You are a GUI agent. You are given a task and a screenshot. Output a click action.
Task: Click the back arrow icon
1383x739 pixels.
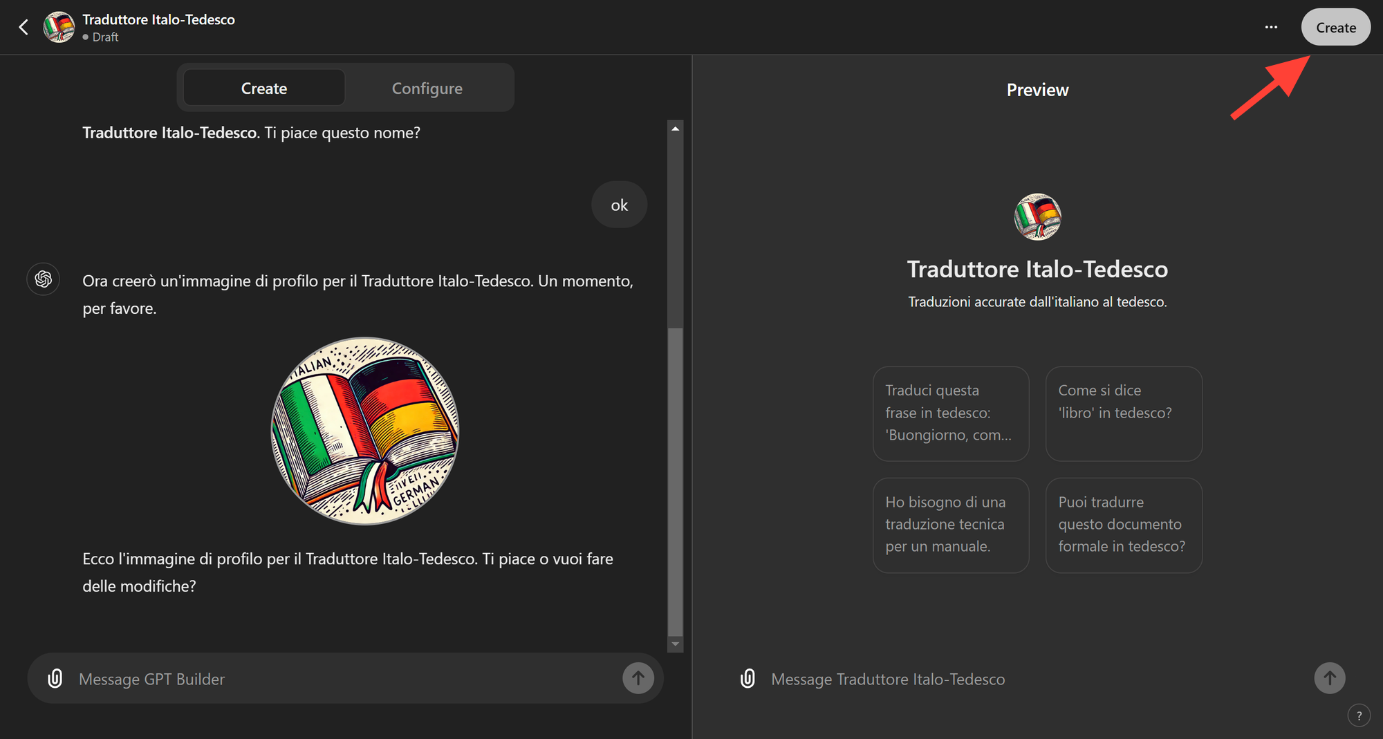[24, 27]
